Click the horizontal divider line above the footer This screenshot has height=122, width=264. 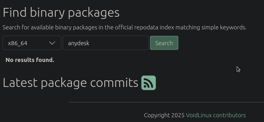click(166, 102)
